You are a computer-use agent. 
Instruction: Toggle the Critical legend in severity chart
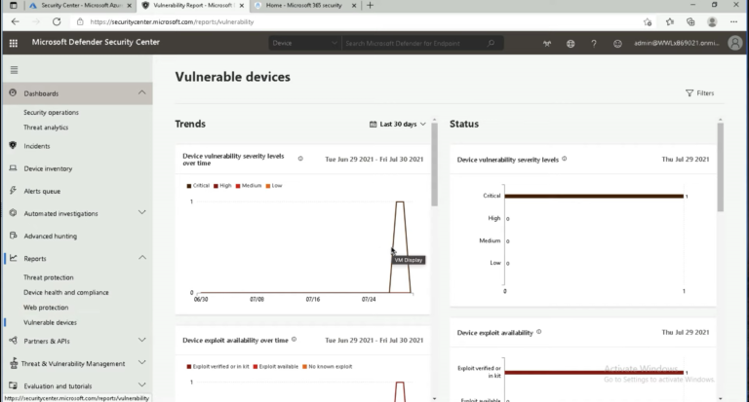198,186
